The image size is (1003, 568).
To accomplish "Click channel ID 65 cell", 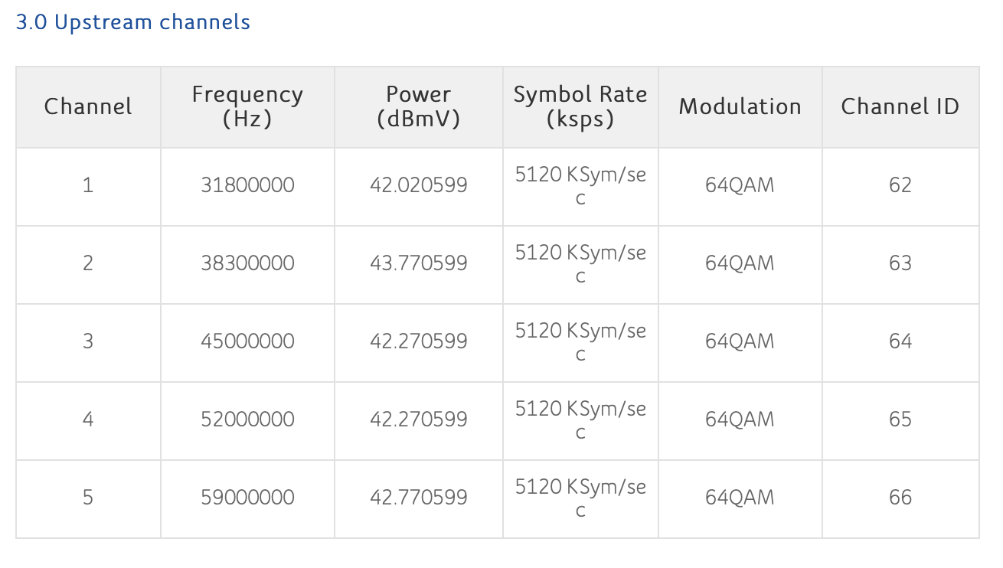I will [900, 419].
